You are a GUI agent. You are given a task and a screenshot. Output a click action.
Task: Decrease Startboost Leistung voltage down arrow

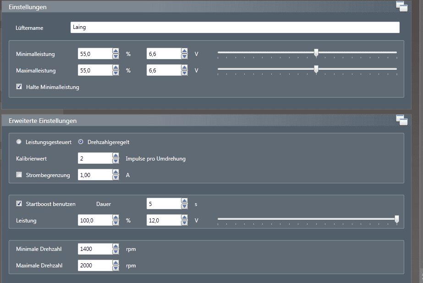[184, 223]
